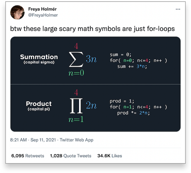Click the Summation (capital sigma) heading
The image size is (191, 173).
[39, 59]
